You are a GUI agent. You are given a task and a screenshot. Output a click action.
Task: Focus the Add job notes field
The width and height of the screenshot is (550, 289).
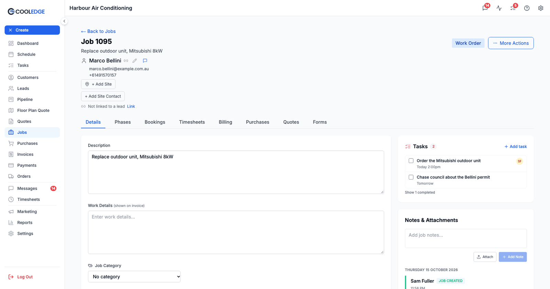point(466,239)
